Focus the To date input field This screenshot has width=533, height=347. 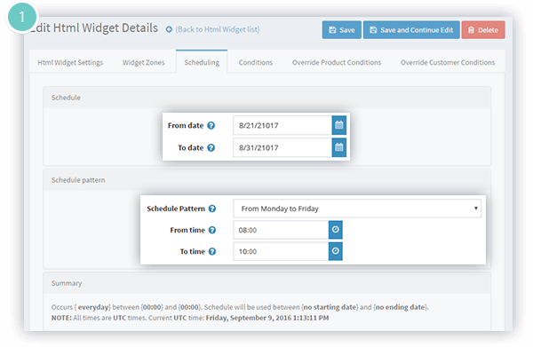pos(282,147)
